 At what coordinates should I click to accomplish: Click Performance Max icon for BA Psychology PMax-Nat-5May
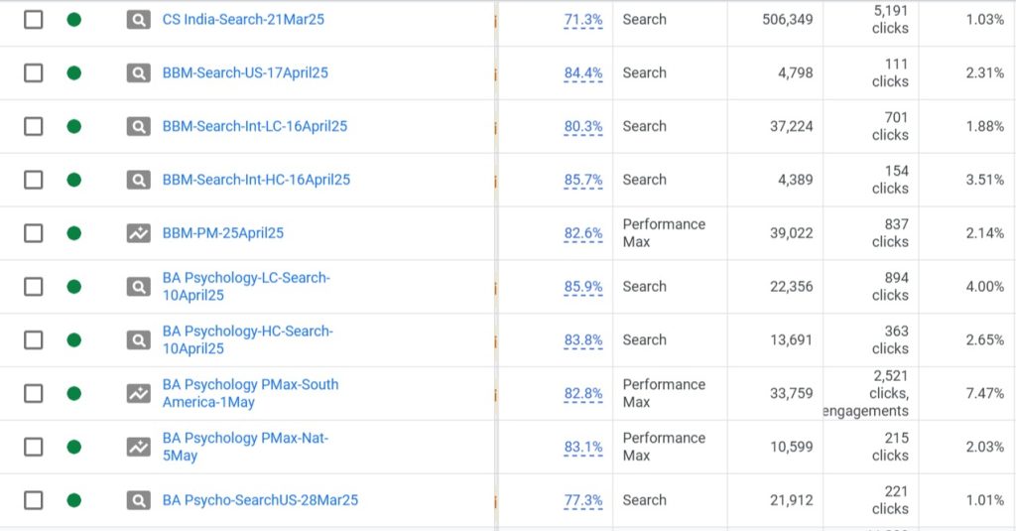tap(138, 447)
